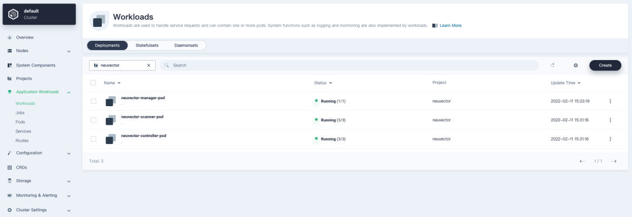
Task: Select Workloads in the sidebar
Action: [25, 103]
